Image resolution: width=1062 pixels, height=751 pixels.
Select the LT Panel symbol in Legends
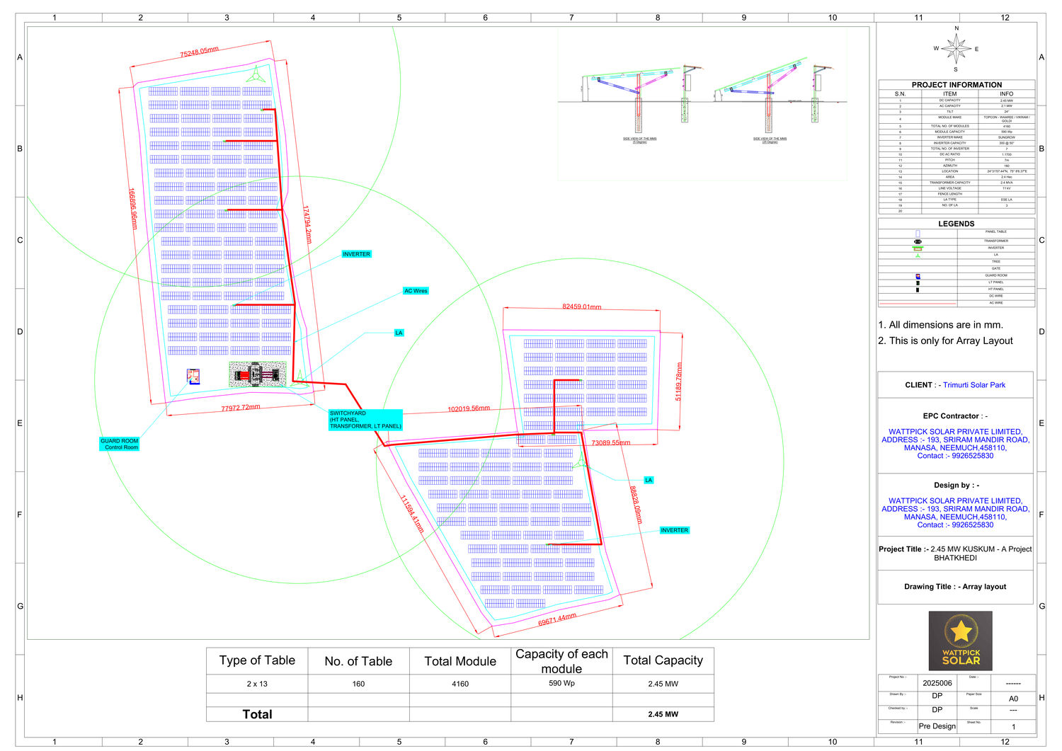[918, 282]
